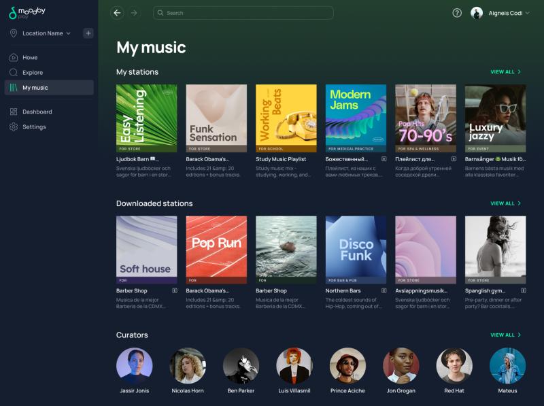Open the help question mark icon
This screenshot has width=544, height=406.
tap(457, 13)
